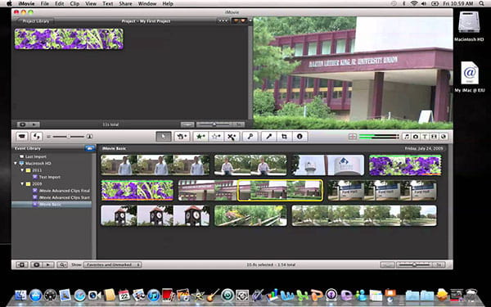The height and width of the screenshot is (307, 491).
Task: Open keyword filter magnifier button
Action: tap(62, 264)
